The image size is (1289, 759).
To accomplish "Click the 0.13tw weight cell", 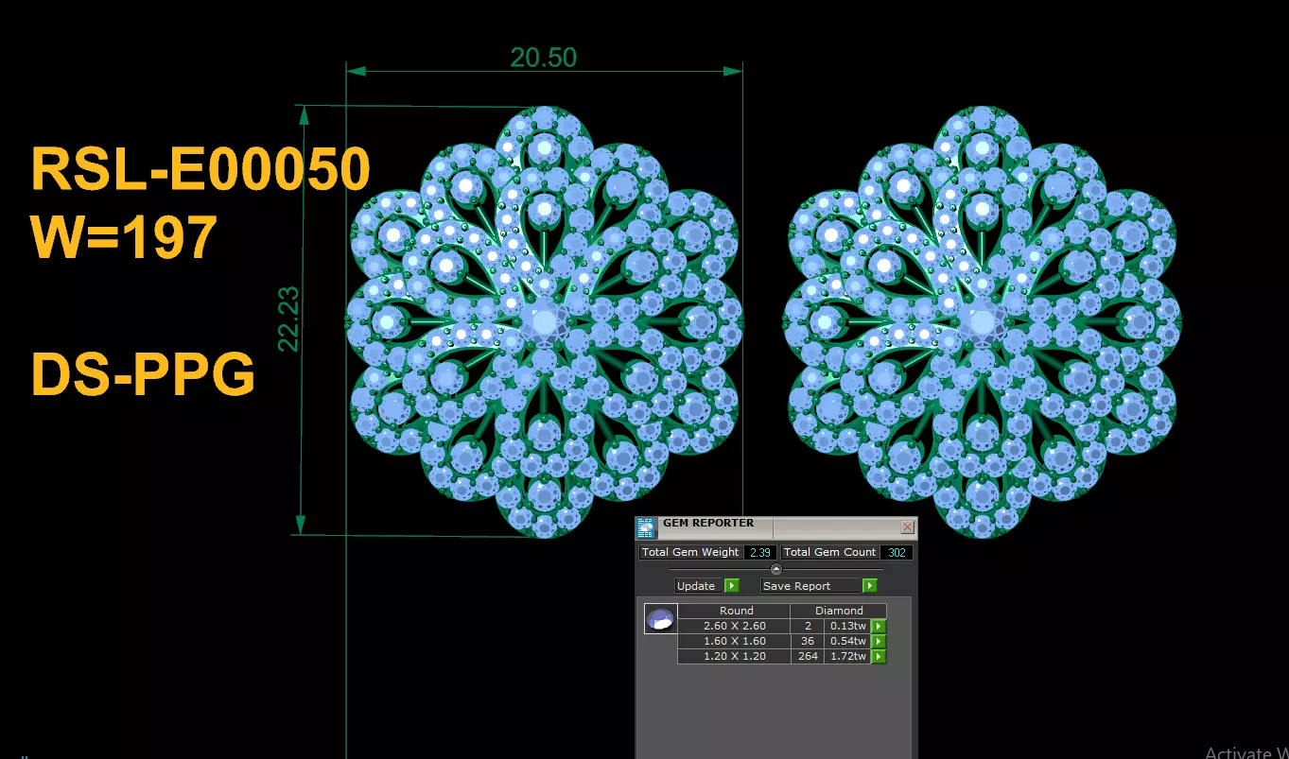I will click(847, 626).
